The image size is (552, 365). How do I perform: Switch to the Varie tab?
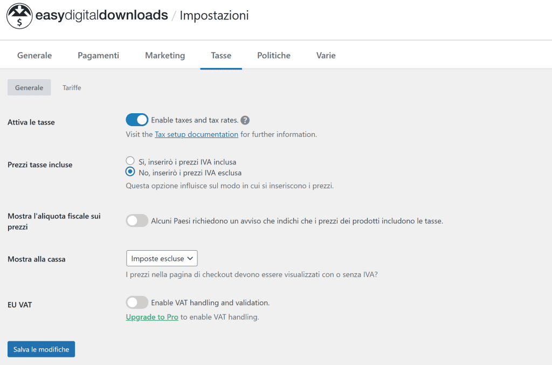tap(326, 56)
